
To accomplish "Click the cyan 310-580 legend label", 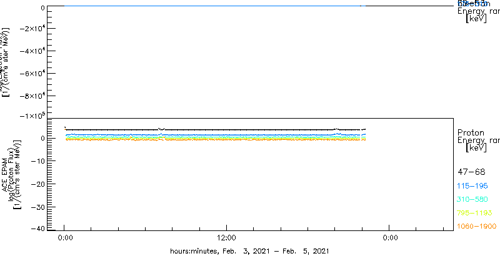I will (472, 199).
